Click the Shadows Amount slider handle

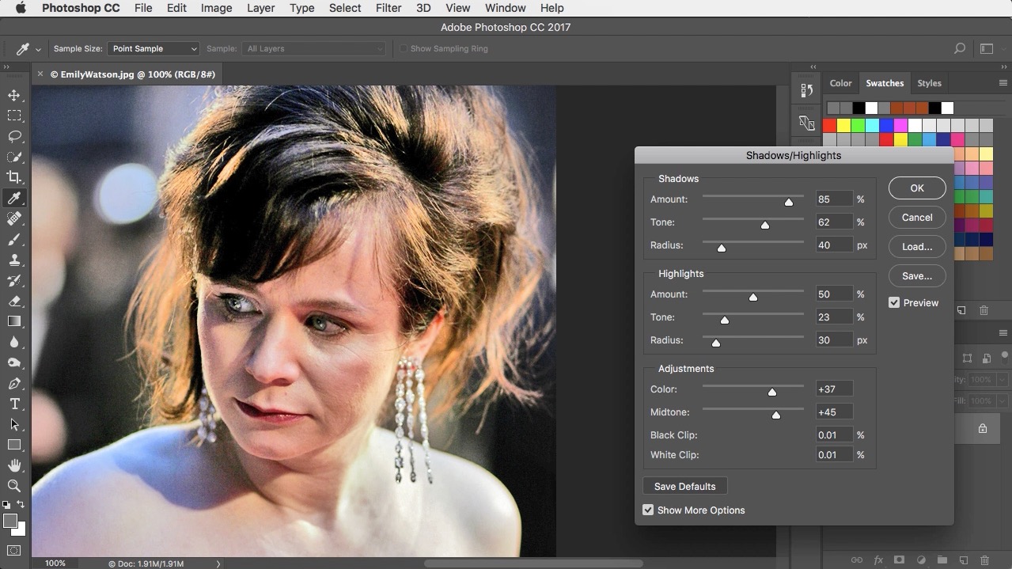[x=788, y=202]
